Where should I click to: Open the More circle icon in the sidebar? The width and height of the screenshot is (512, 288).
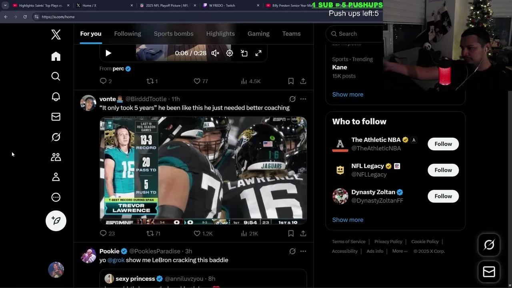tap(56, 197)
